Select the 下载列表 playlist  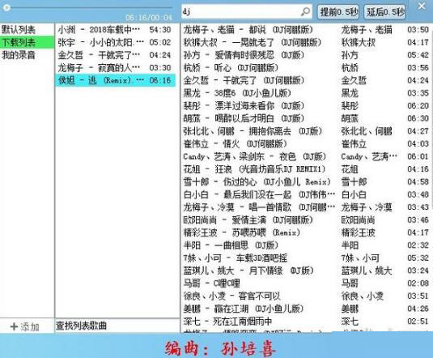(x=27, y=42)
